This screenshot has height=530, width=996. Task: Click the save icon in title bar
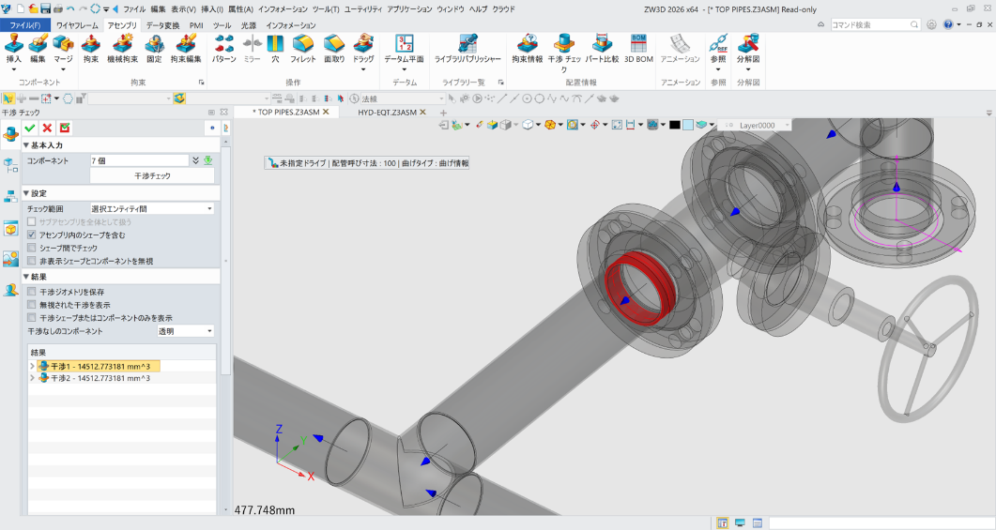[45, 8]
